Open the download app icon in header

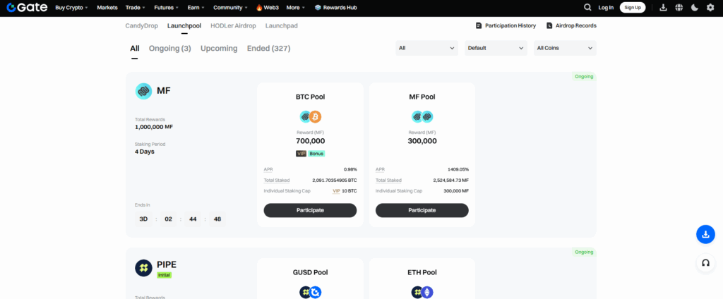[x=663, y=8]
